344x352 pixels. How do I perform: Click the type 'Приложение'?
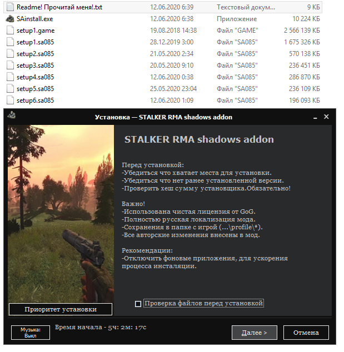(x=237, y=19)
